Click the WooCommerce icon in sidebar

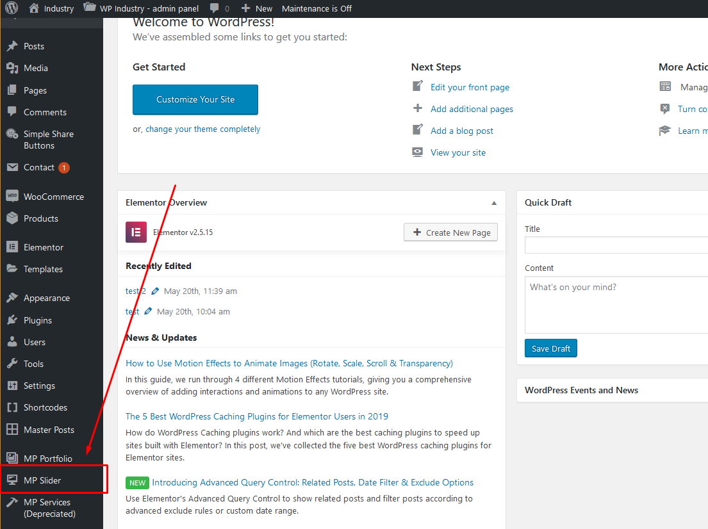[x=12, y=197]
